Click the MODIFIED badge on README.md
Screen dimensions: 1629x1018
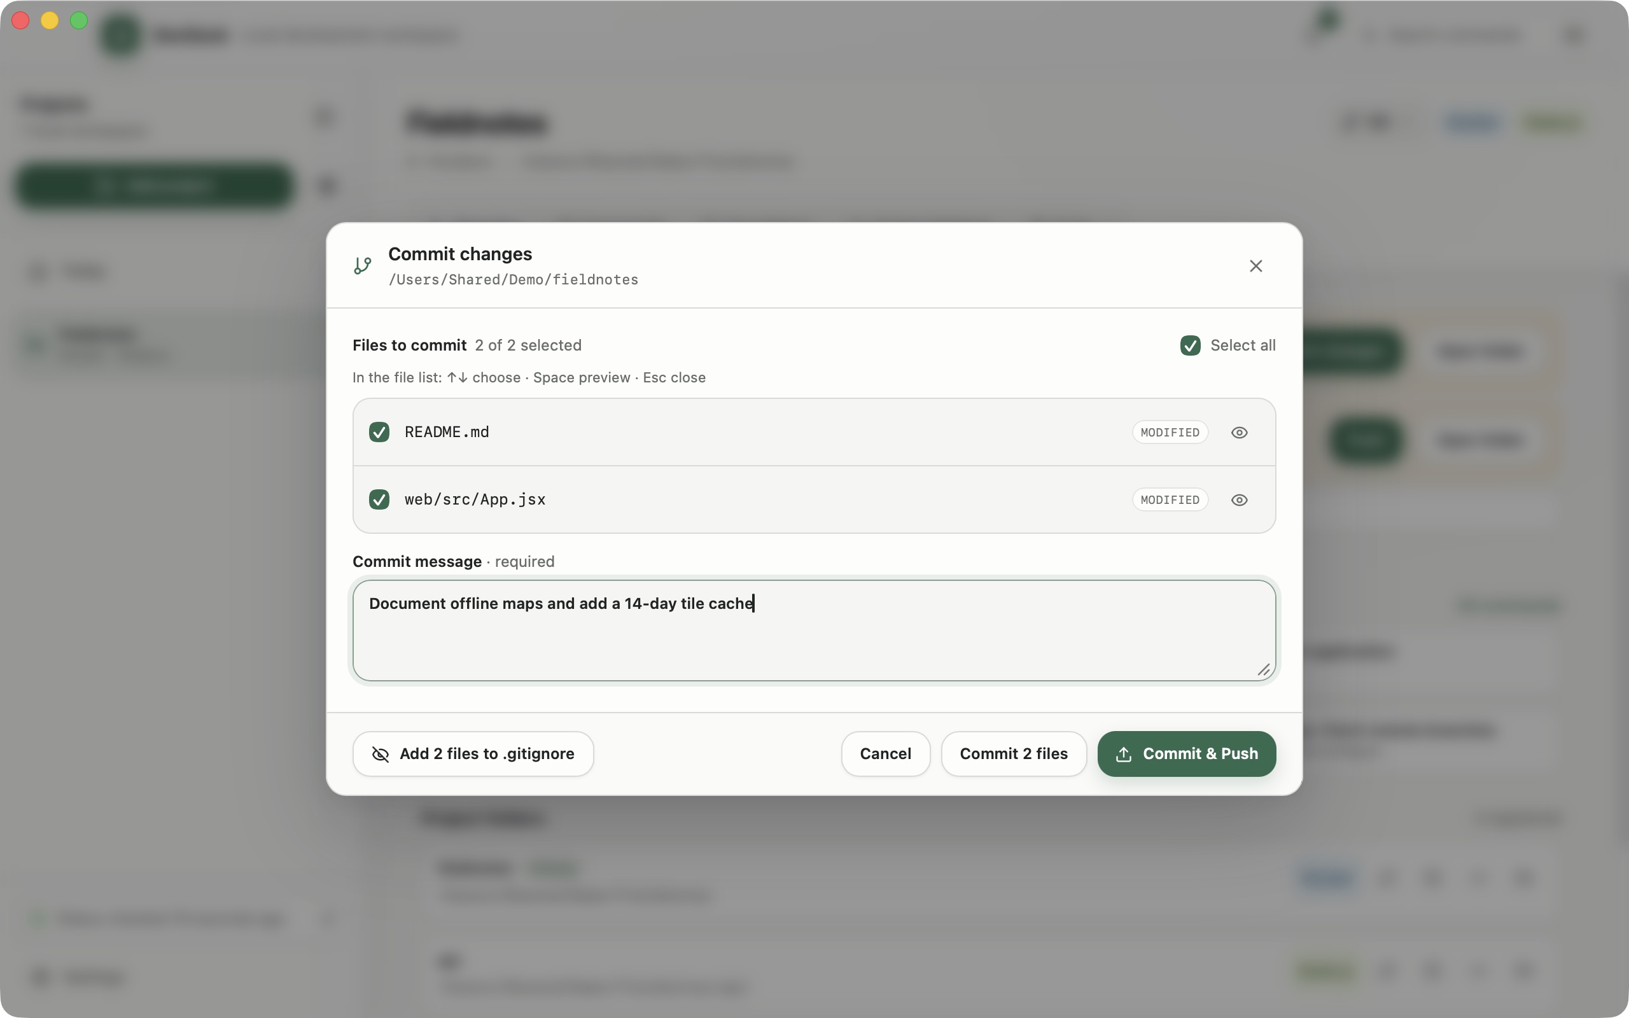click(x=1170, y=432)
